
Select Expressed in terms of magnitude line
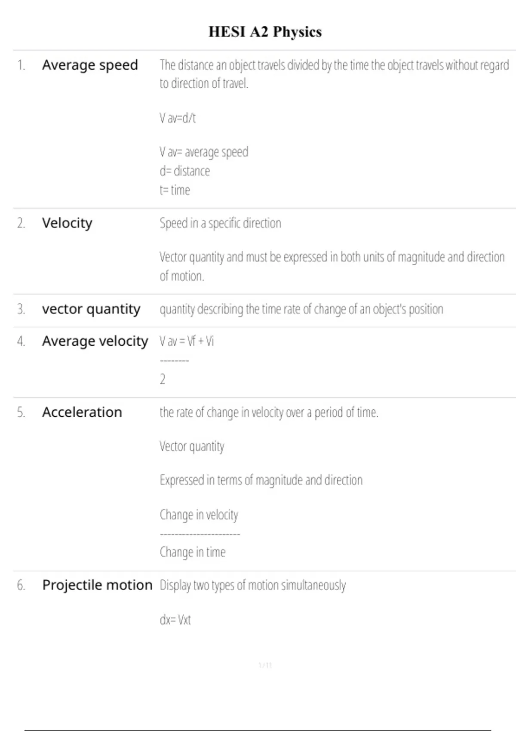pos(261,480)
